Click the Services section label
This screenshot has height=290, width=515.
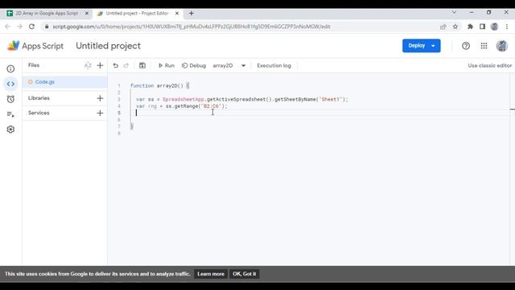(x=39, y=113)
